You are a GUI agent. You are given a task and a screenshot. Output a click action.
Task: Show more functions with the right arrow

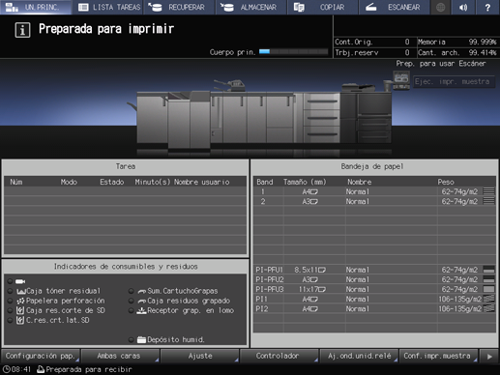pyautogui.click(x=489, y=357)
